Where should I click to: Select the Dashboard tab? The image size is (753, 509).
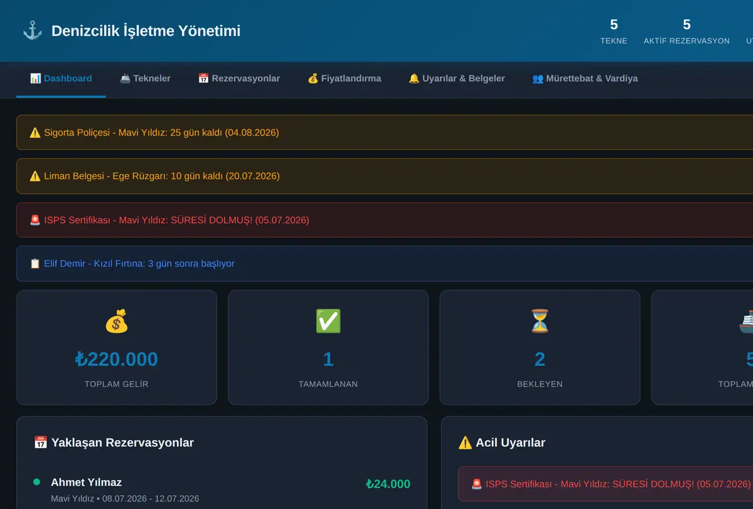61,78
